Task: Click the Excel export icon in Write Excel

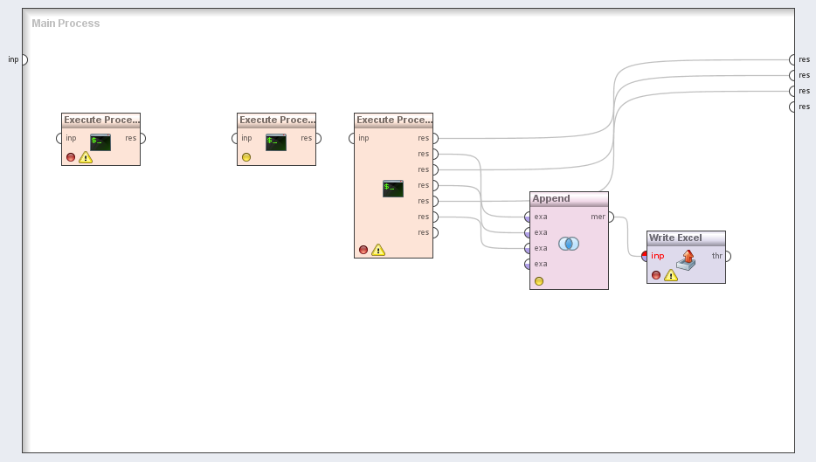Action: 687,259
